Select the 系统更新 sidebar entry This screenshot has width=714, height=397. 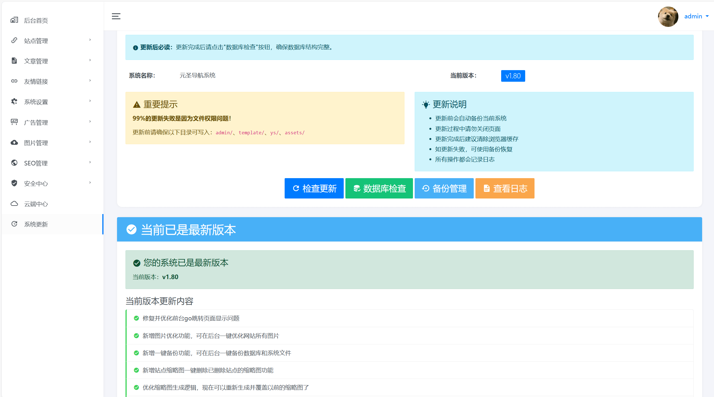(36, 224)
